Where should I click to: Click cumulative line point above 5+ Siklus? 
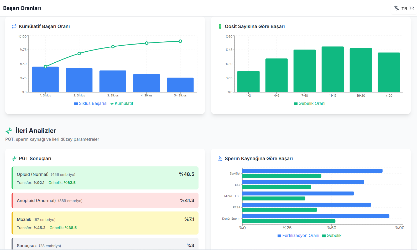click(x=180, y=41)
